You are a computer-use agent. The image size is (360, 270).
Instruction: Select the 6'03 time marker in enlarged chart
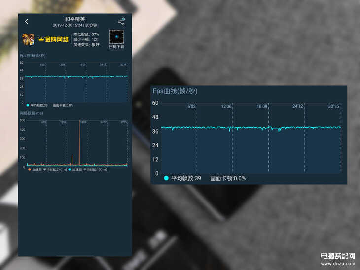[191, 106]
